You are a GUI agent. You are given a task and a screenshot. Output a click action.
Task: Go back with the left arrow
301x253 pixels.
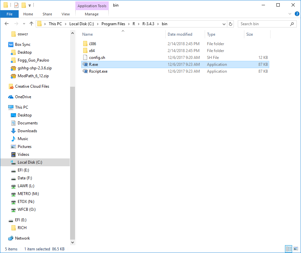point(7,24)
